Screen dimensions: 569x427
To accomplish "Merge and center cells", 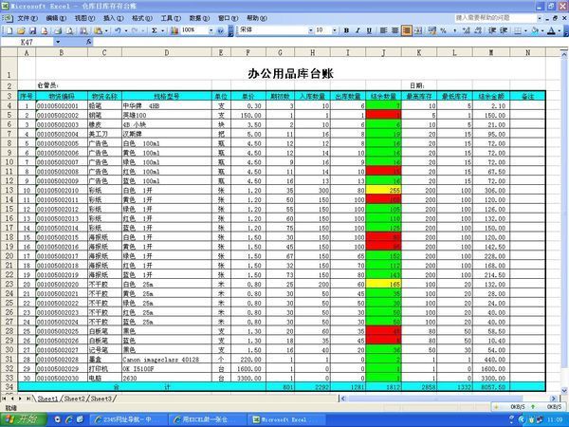I will pos(418,30).
